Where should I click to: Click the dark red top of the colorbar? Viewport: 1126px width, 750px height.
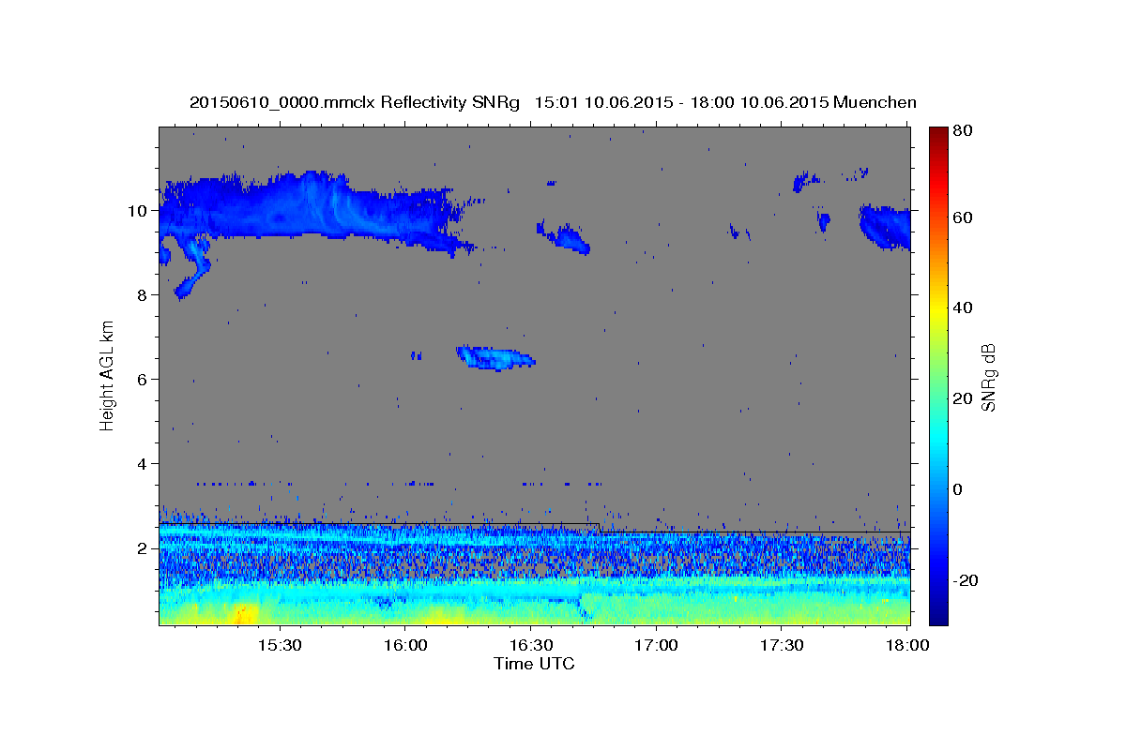(x=938, y=136)
